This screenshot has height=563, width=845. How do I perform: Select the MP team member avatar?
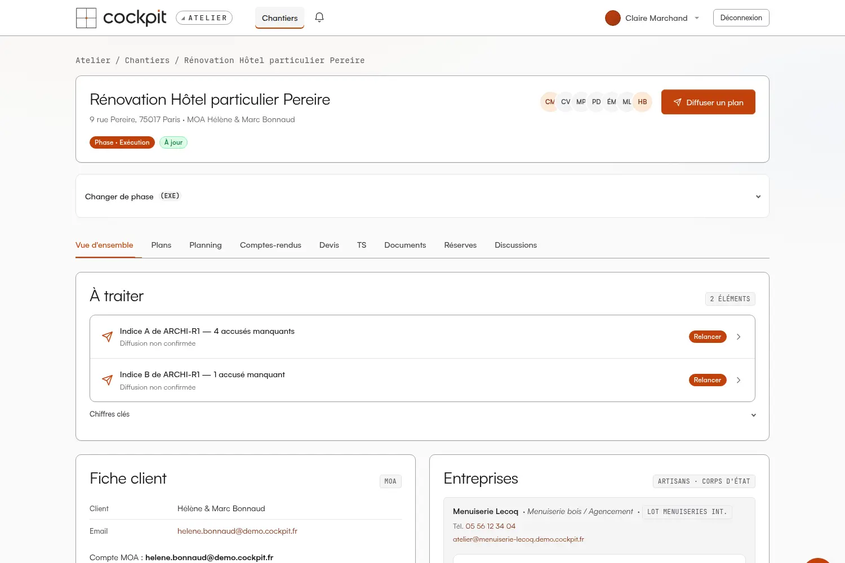click(x=581, y=102)
